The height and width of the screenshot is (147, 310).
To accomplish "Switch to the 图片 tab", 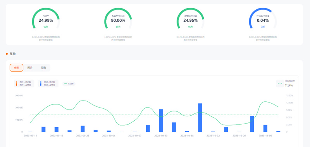I will [x=30, y=68].
